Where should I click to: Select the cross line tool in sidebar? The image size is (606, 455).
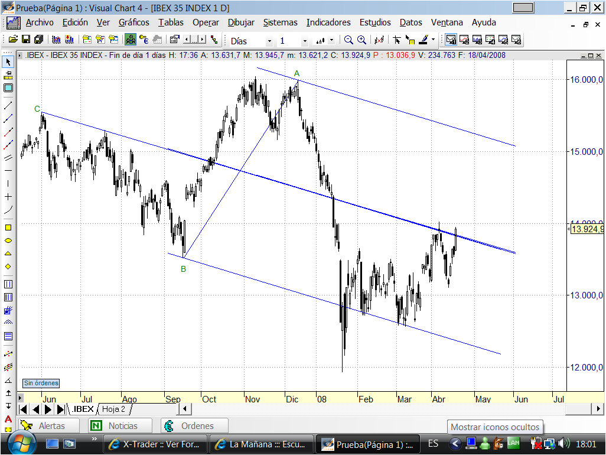point(8,197)
